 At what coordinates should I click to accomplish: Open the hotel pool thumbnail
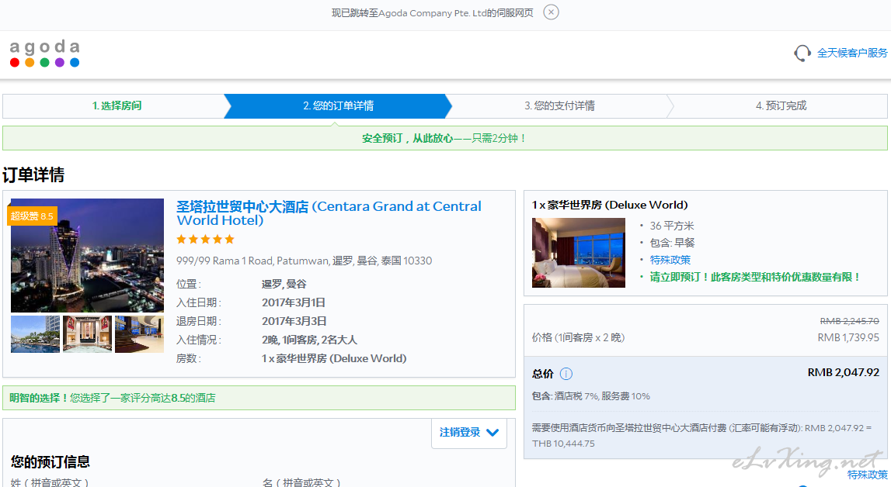point(35,334)
